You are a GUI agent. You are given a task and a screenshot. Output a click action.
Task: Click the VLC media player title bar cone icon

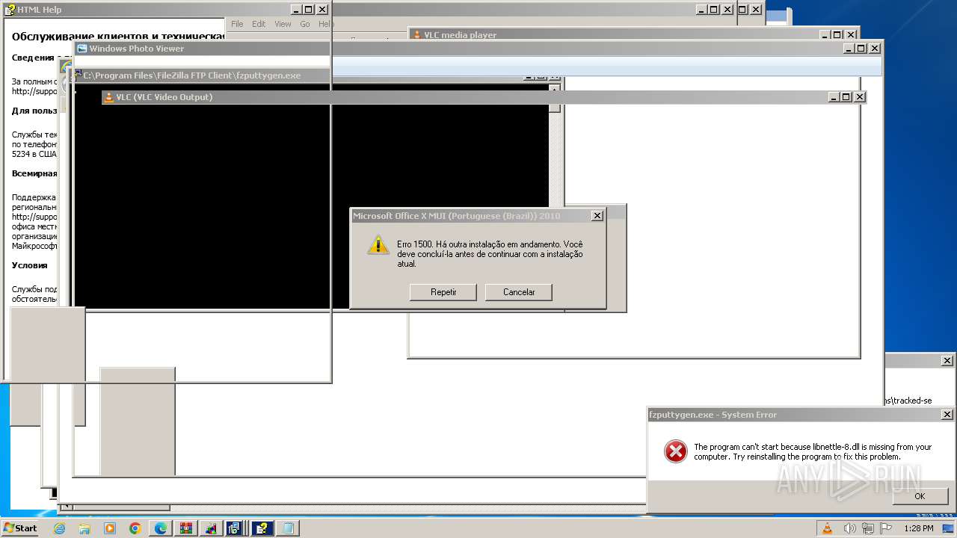[x=417, y=35]
